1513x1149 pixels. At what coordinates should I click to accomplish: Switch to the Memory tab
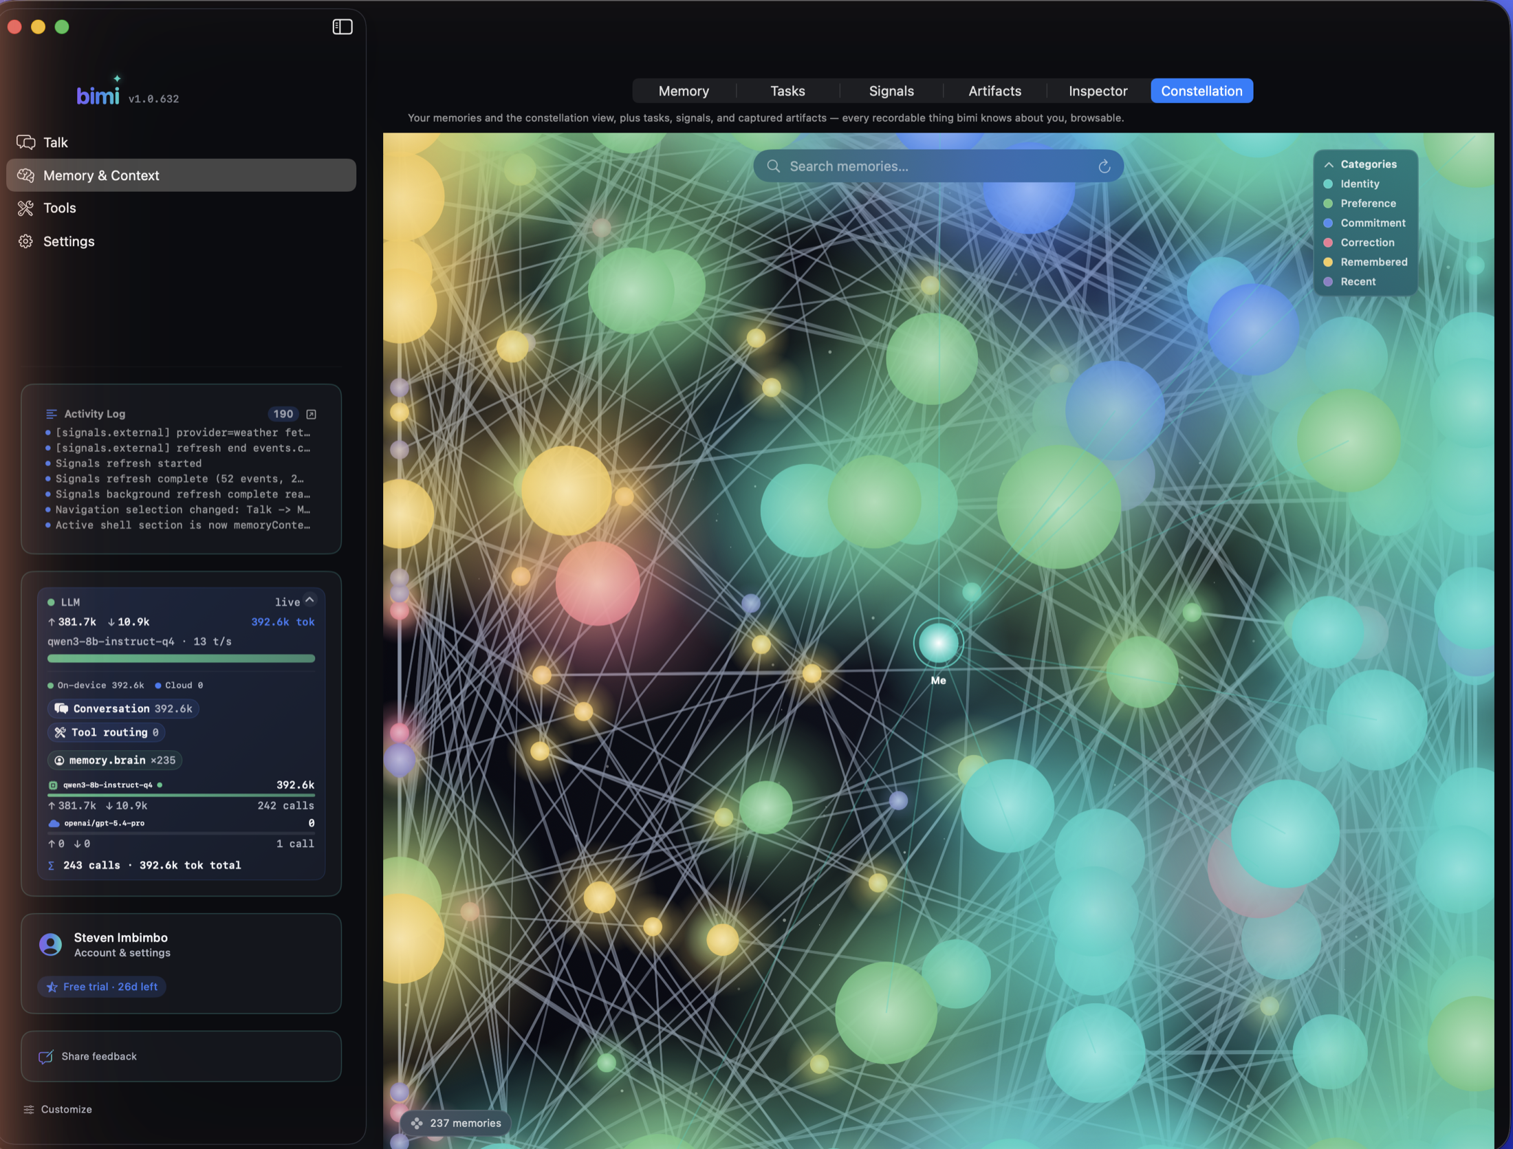point(684,91)
